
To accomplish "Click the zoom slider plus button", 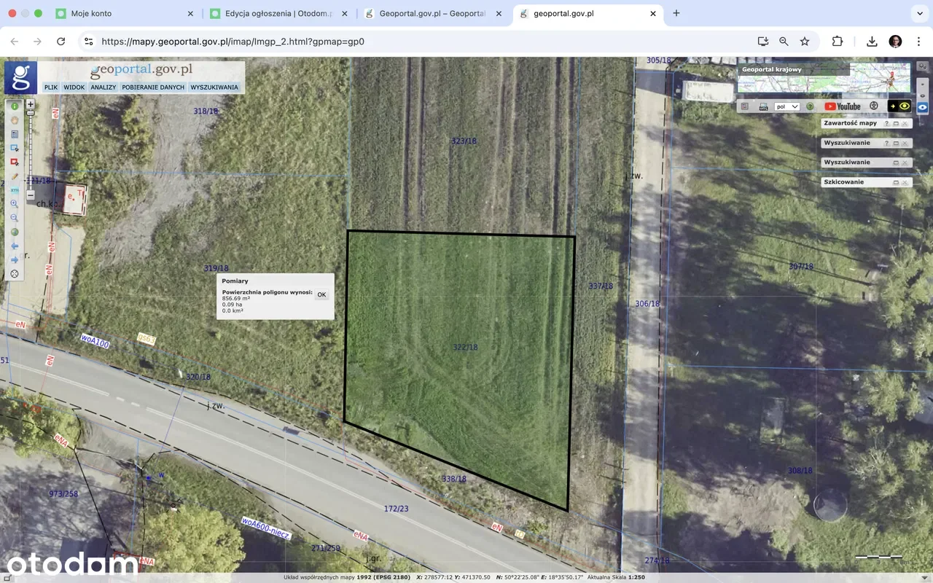I will pos(31,104).
